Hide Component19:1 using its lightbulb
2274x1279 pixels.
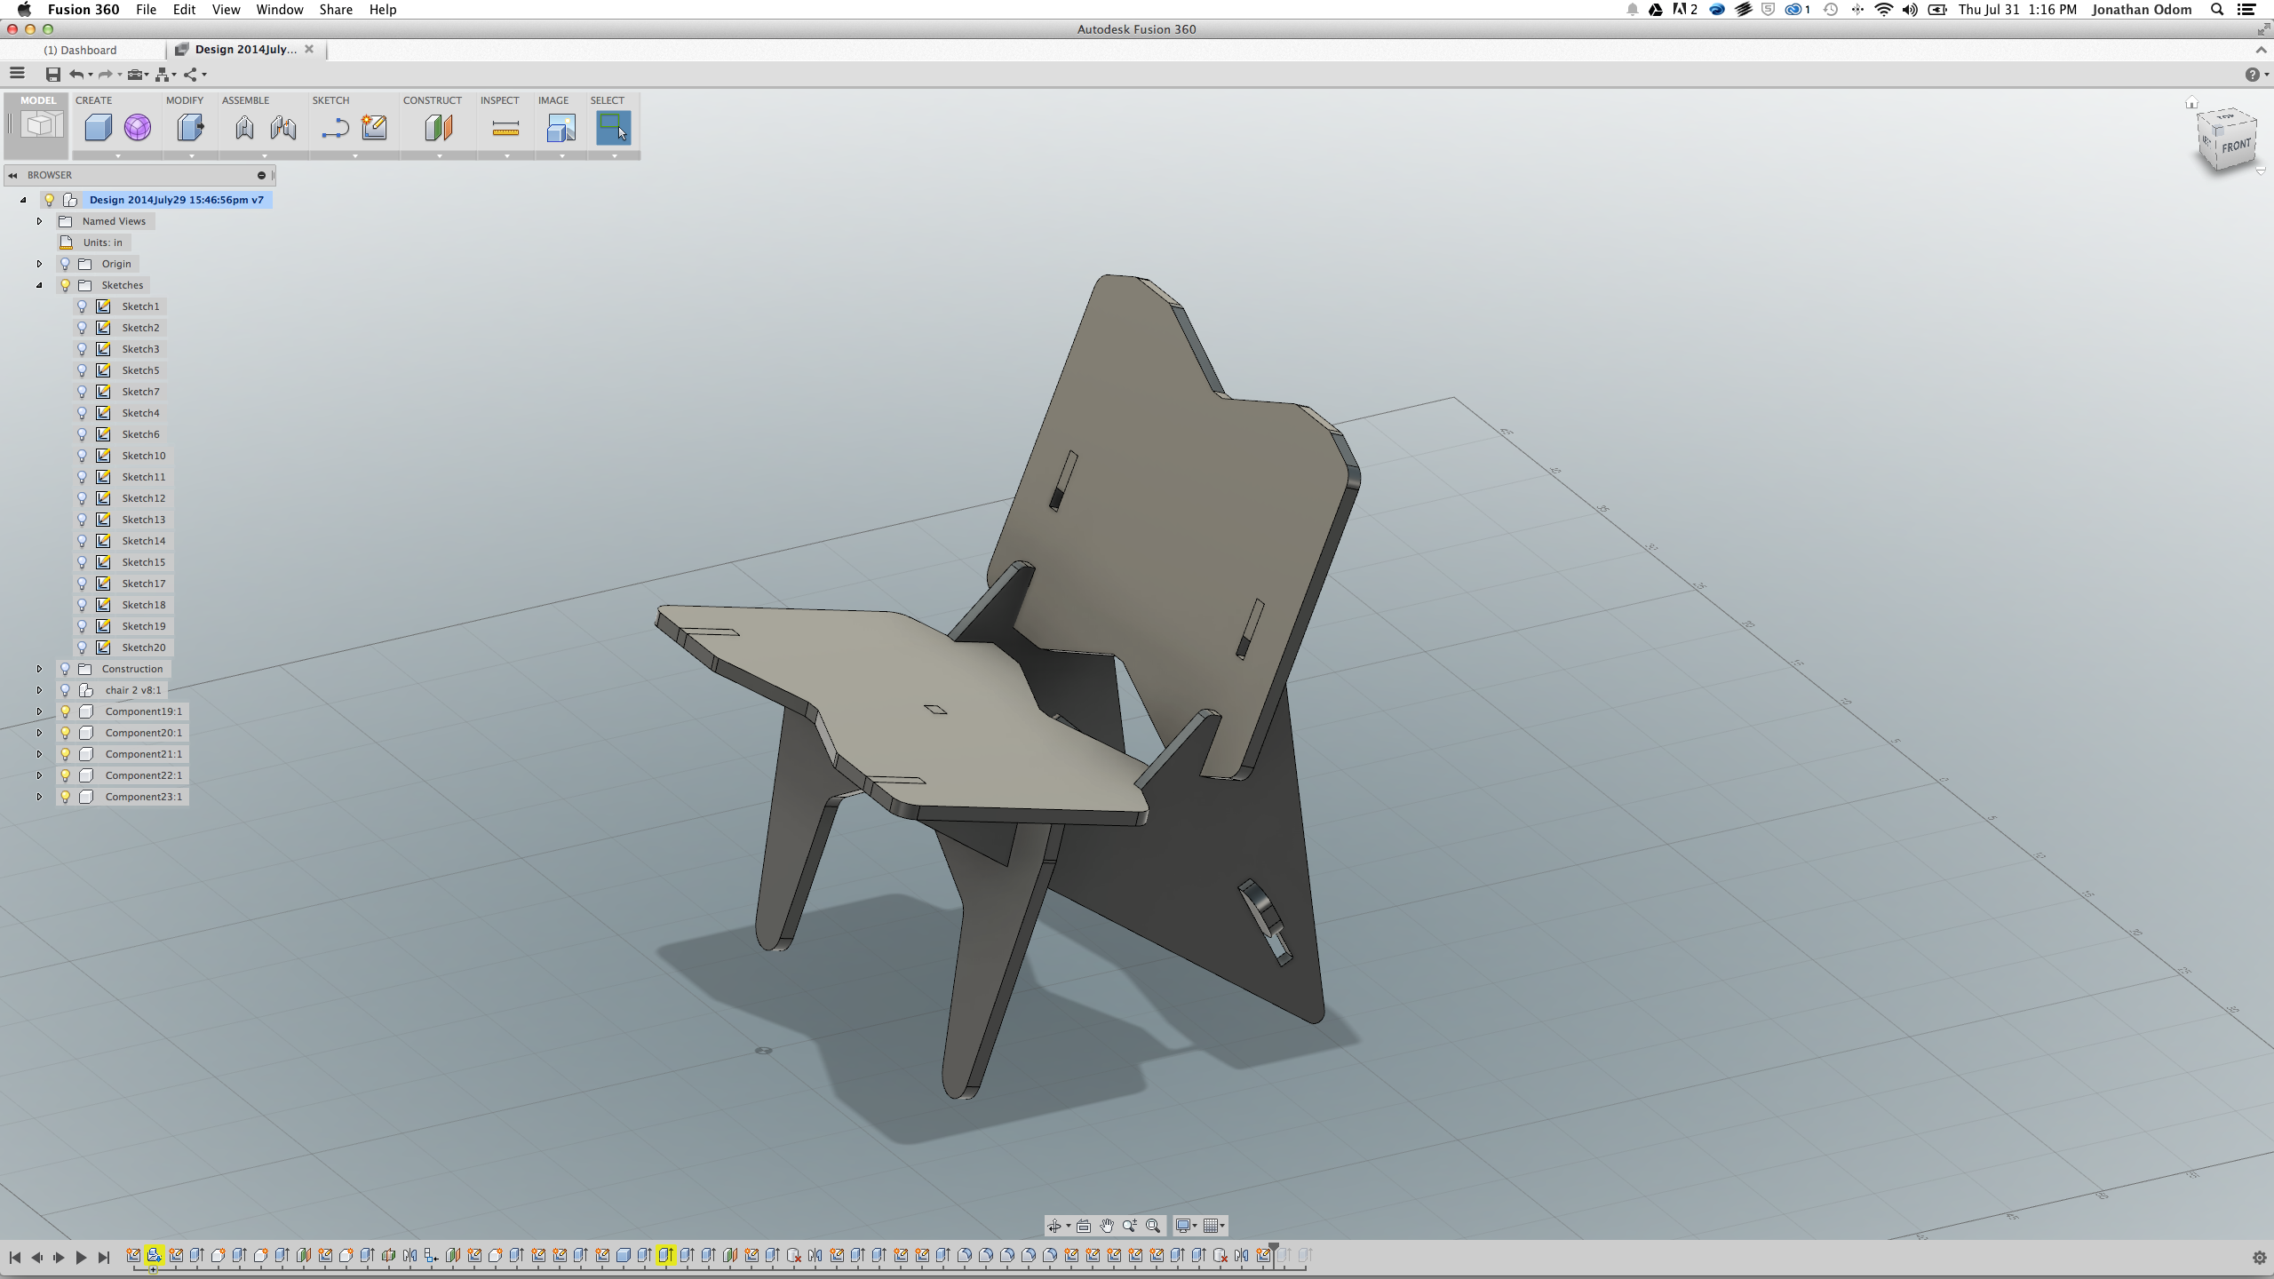(x=65, y=711)
